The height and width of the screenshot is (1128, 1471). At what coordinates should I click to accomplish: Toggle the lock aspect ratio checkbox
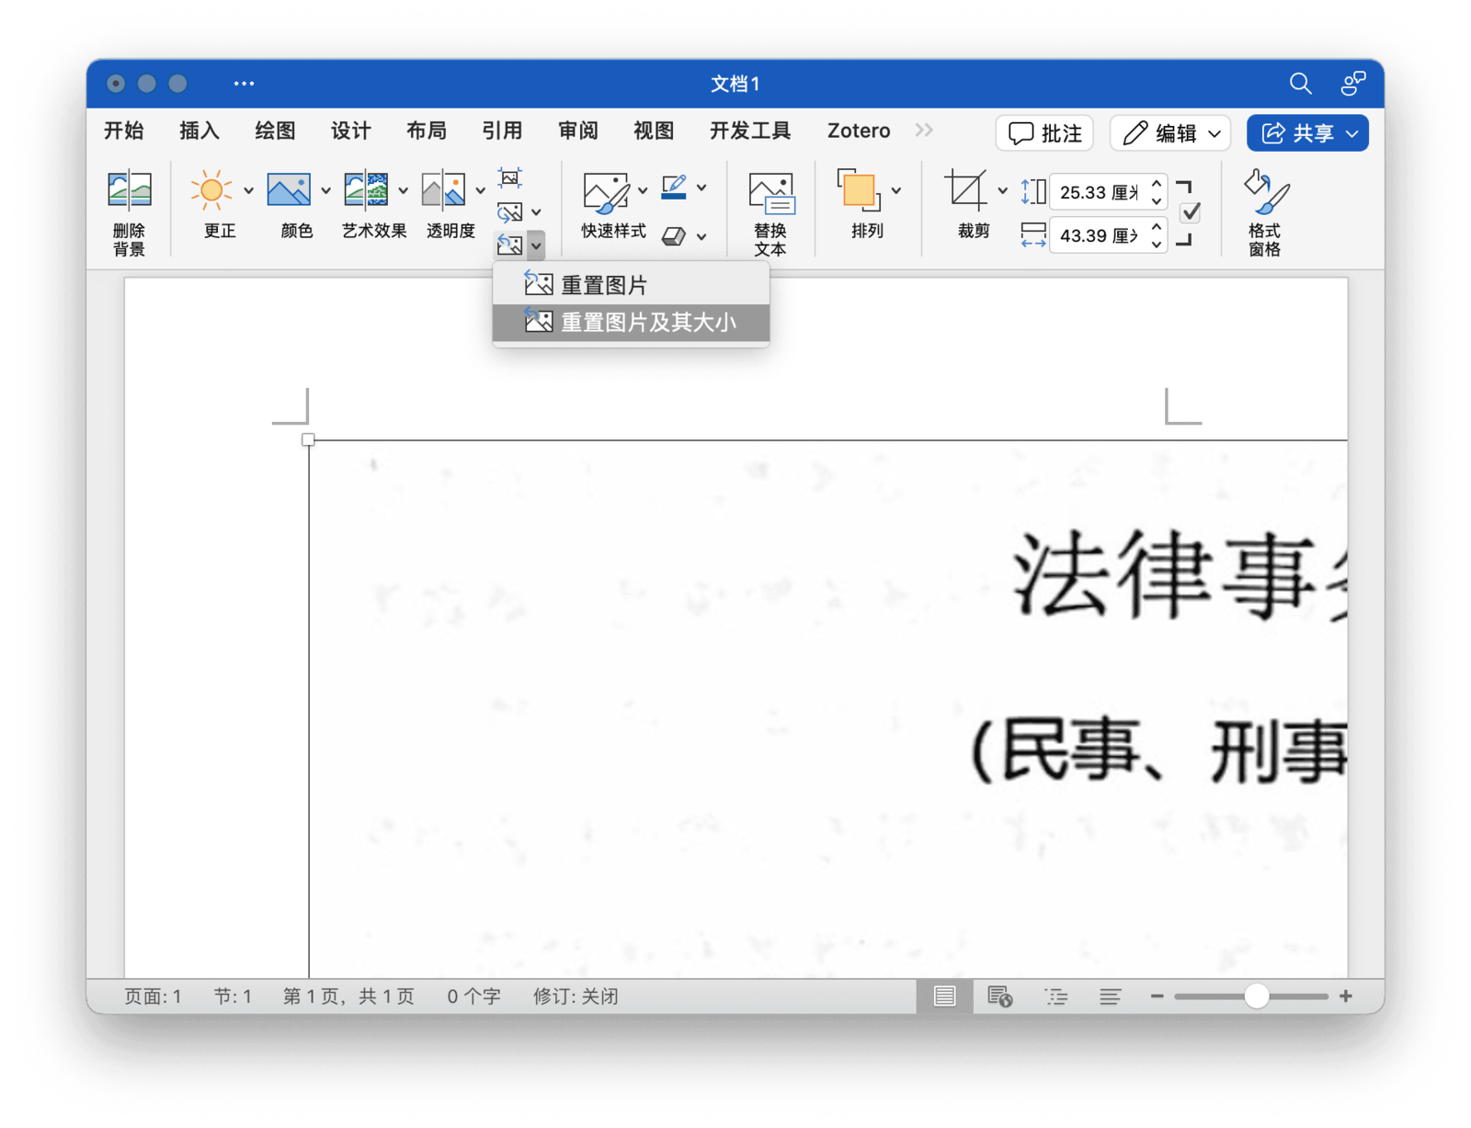click(1189, 212)
